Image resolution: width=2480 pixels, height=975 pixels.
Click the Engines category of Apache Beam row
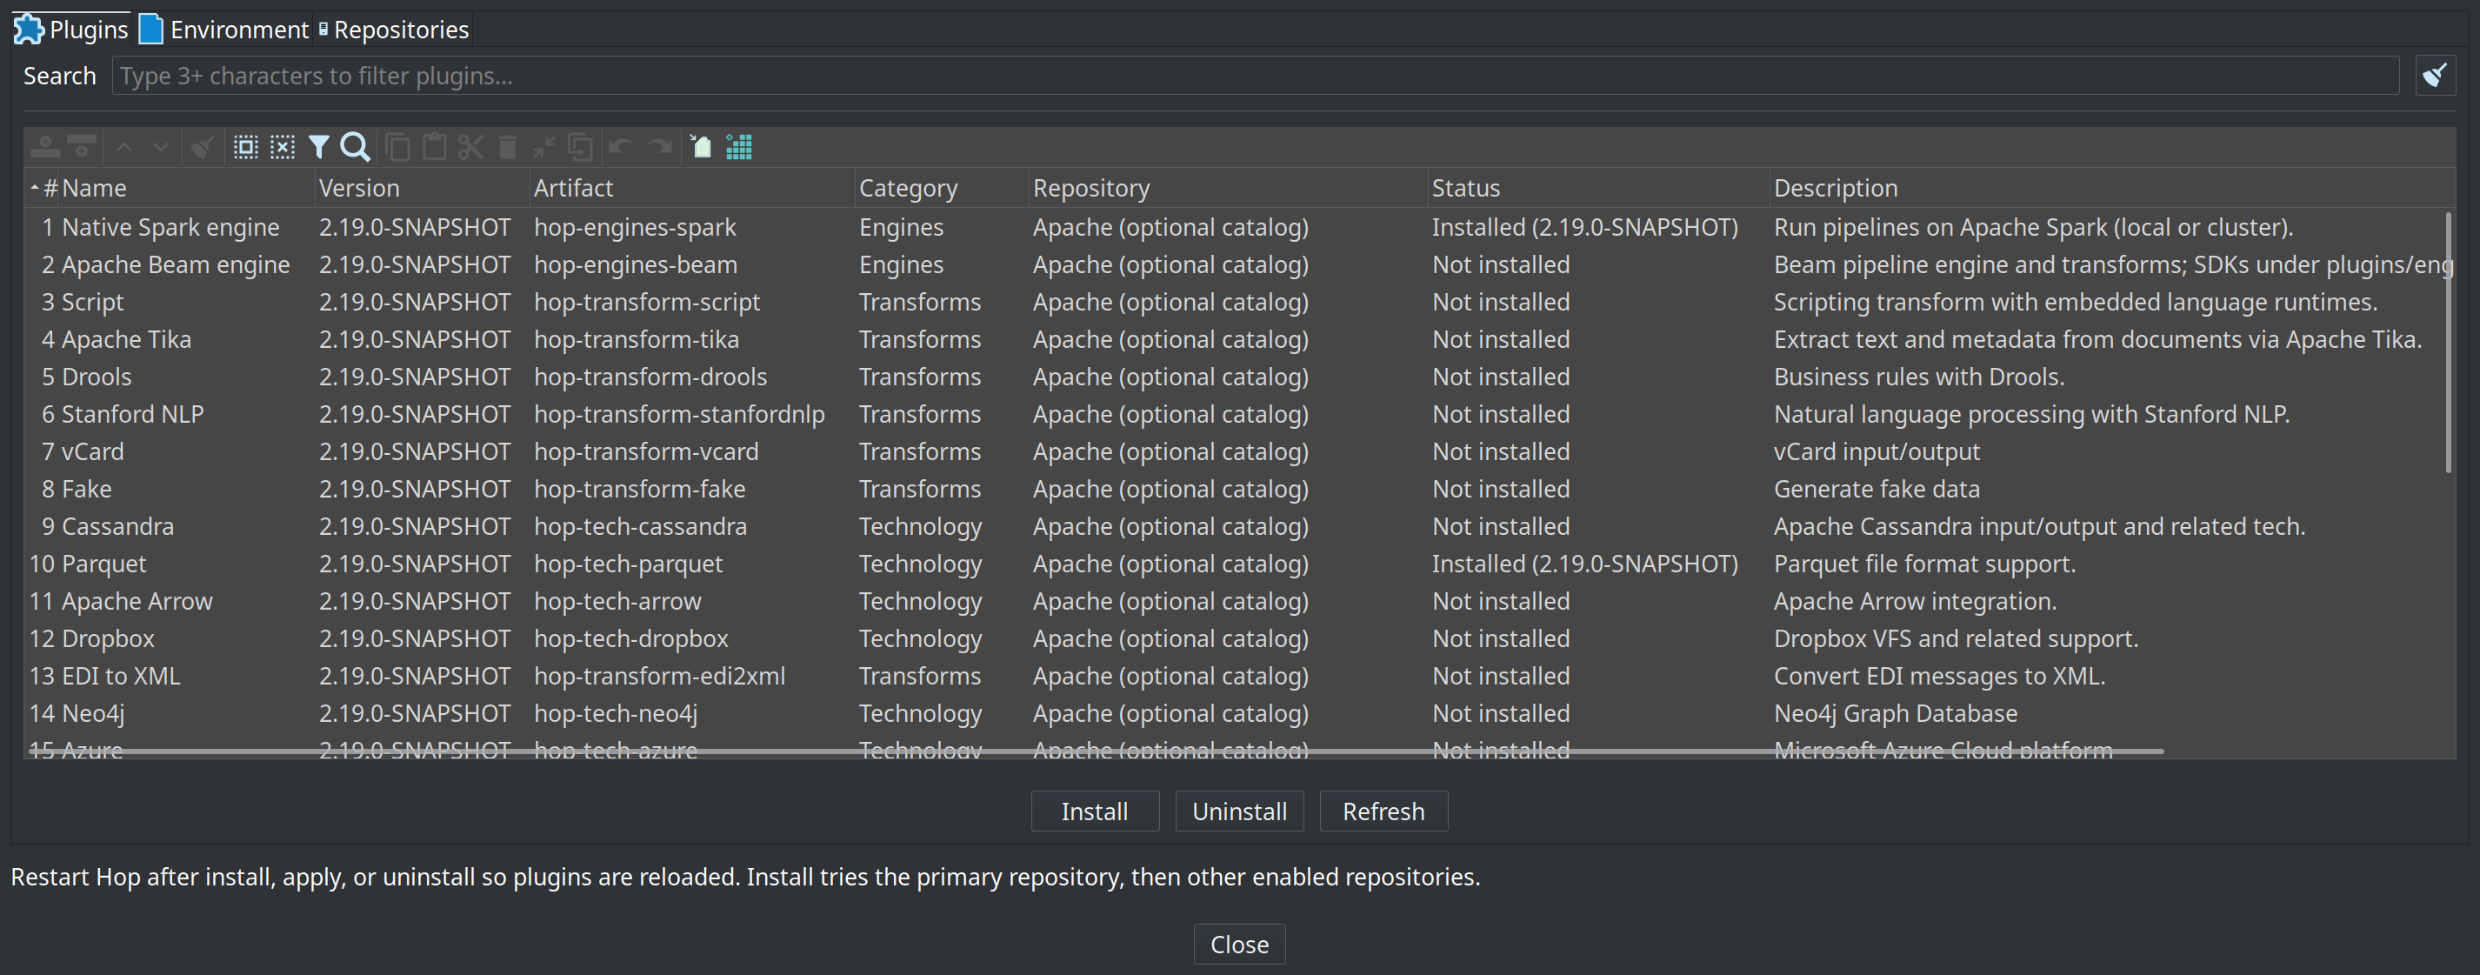pos(901,264)
